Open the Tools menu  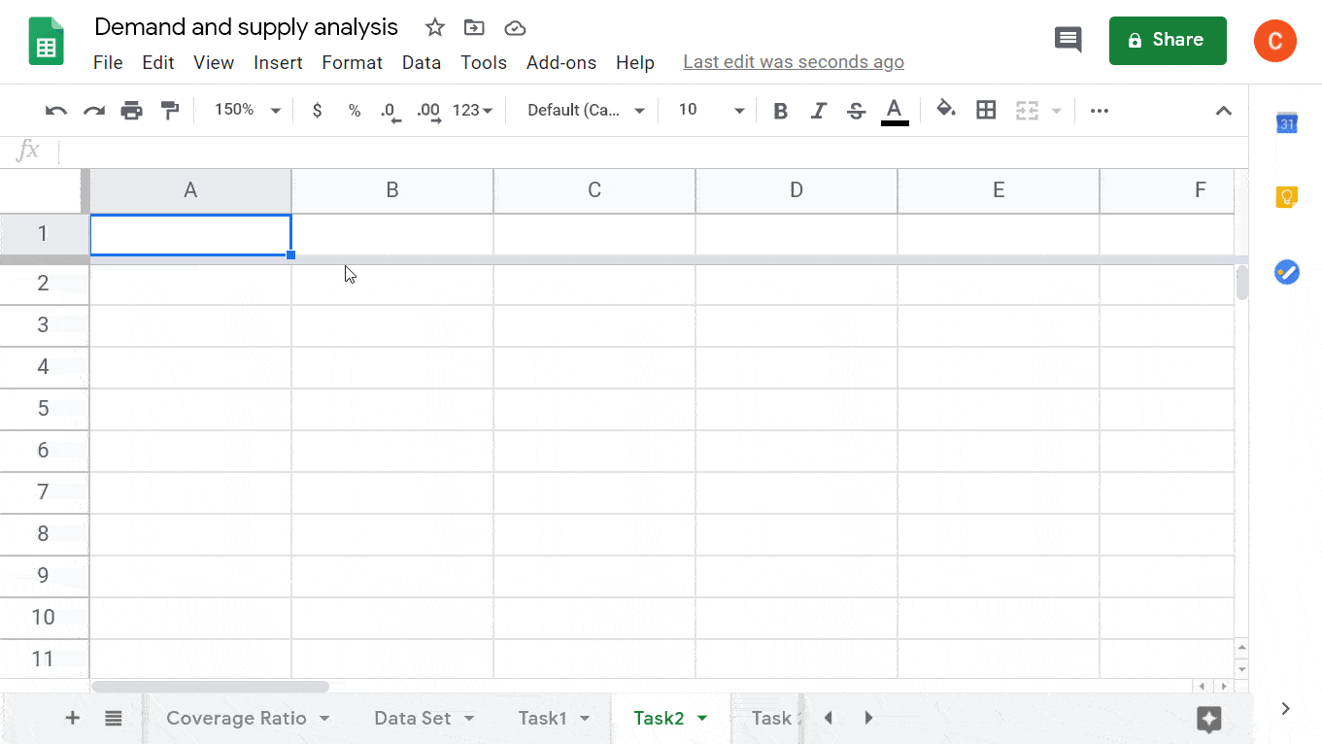pyautogui.click(x=484, y=62)
